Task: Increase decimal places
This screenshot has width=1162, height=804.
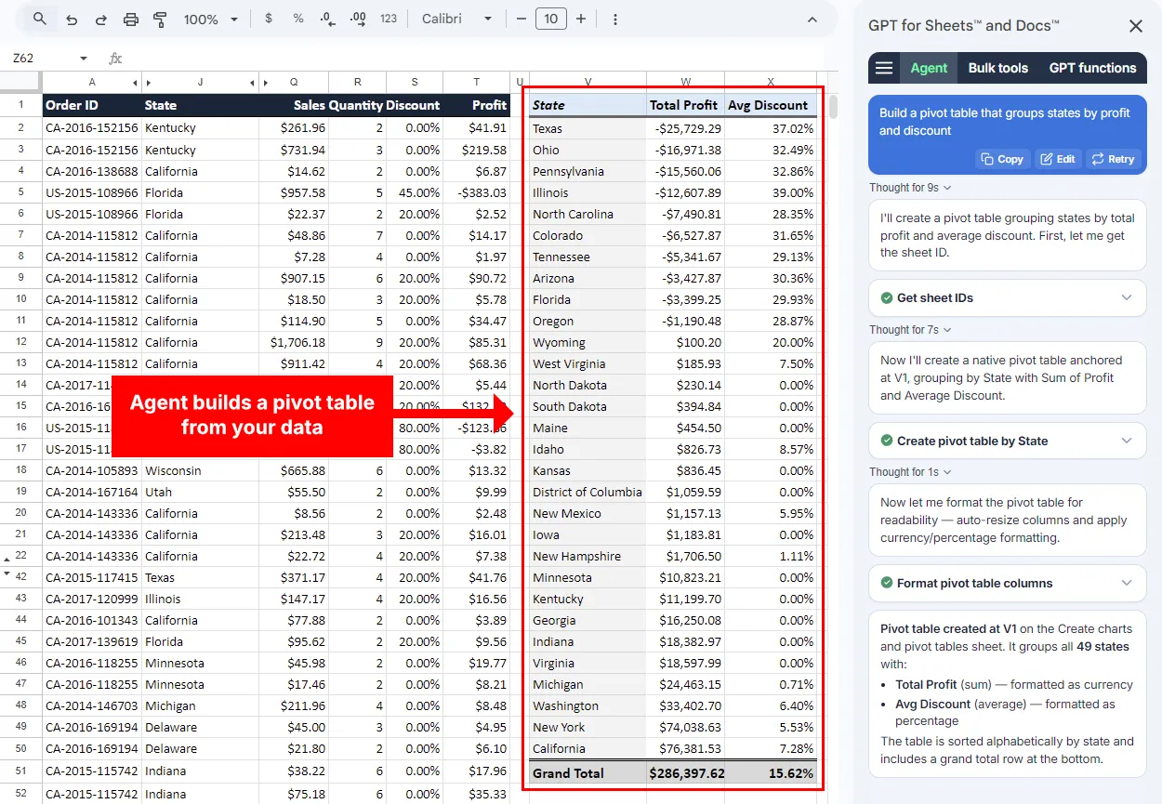Action: pyautogui.click(x=357, y=18)
